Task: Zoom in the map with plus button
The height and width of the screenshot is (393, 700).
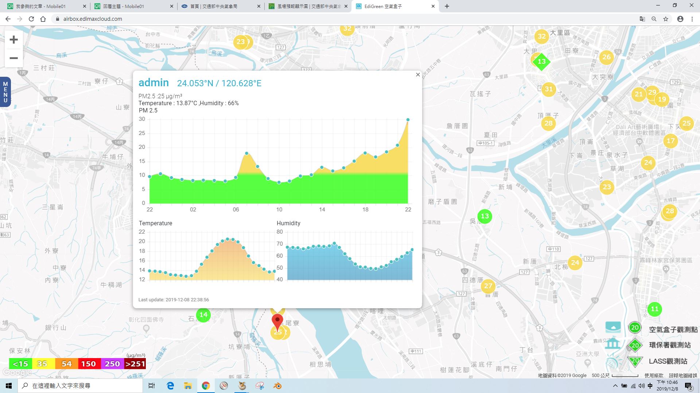Action: point(13,40)
